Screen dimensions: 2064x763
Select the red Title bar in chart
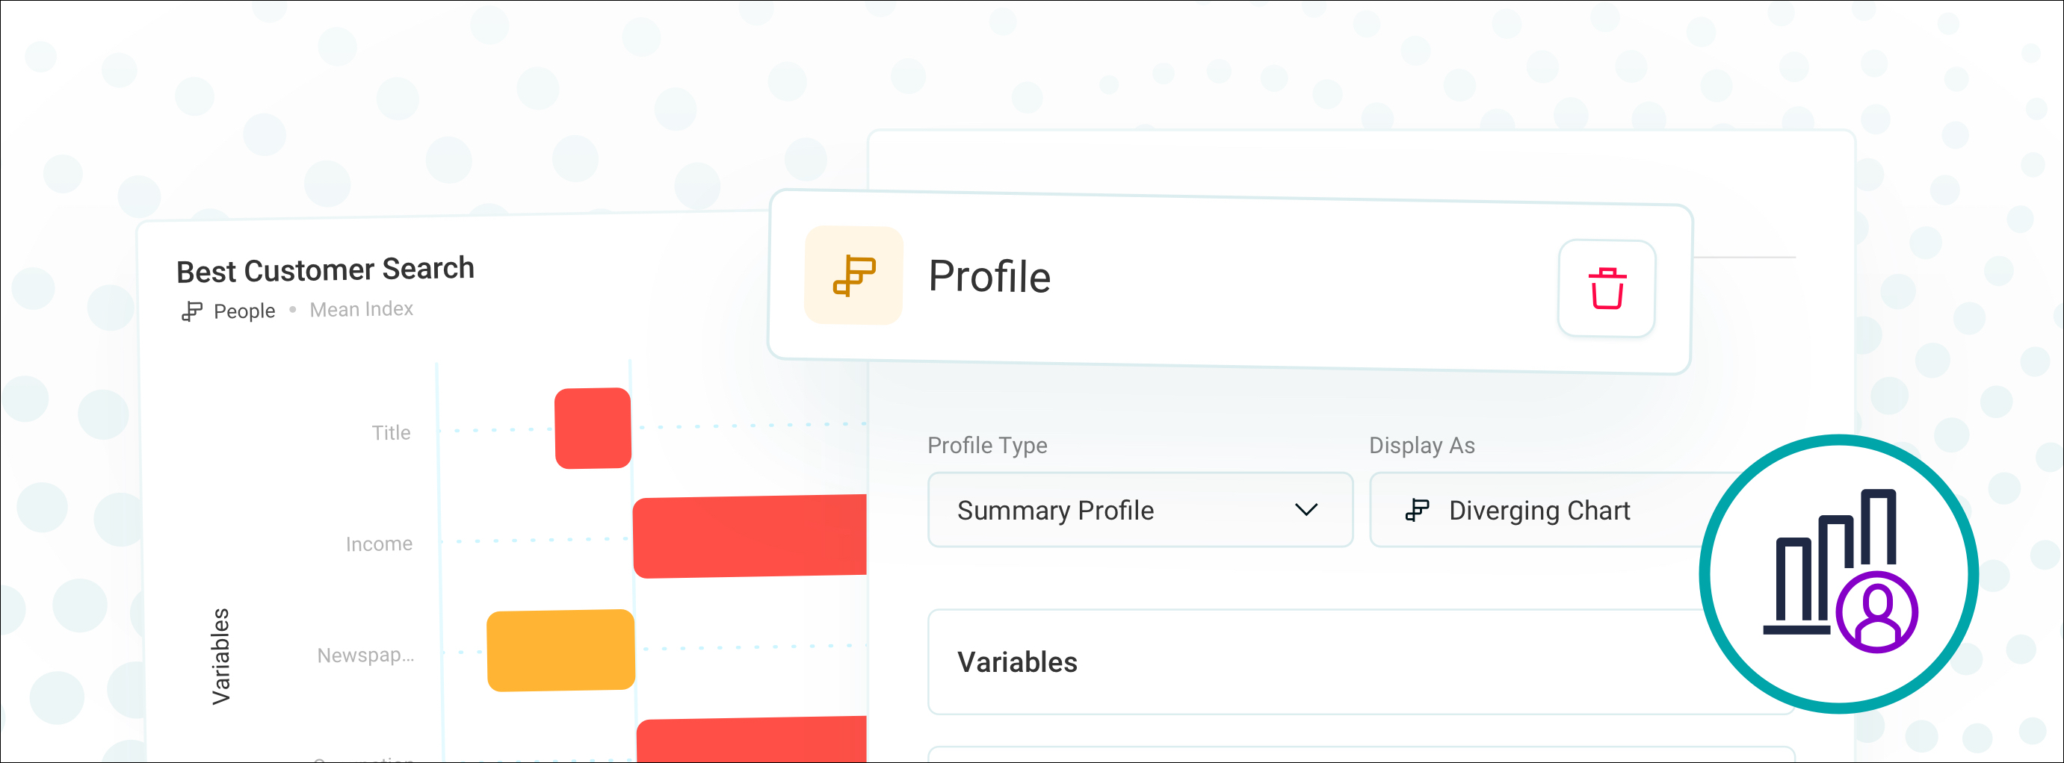[593, 429]
